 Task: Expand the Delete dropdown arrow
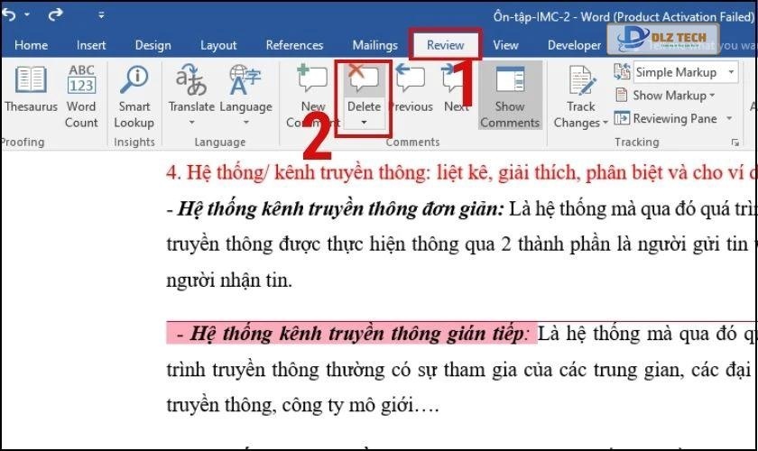click(x=364, y=124)
